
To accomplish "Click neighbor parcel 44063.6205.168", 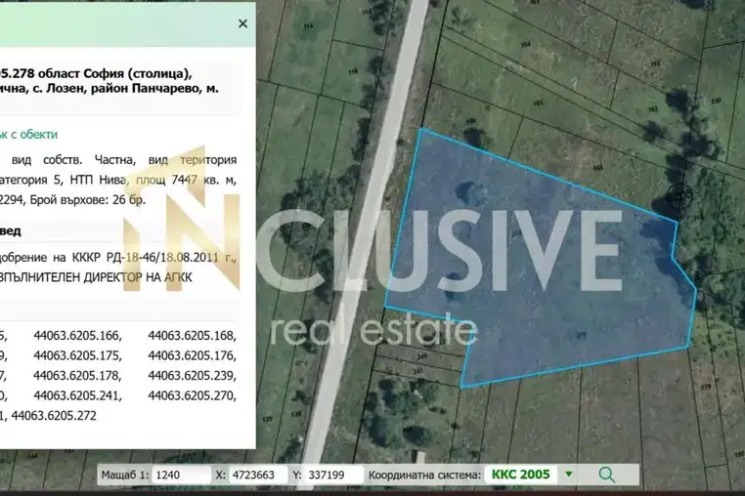I will coord(192,336).
